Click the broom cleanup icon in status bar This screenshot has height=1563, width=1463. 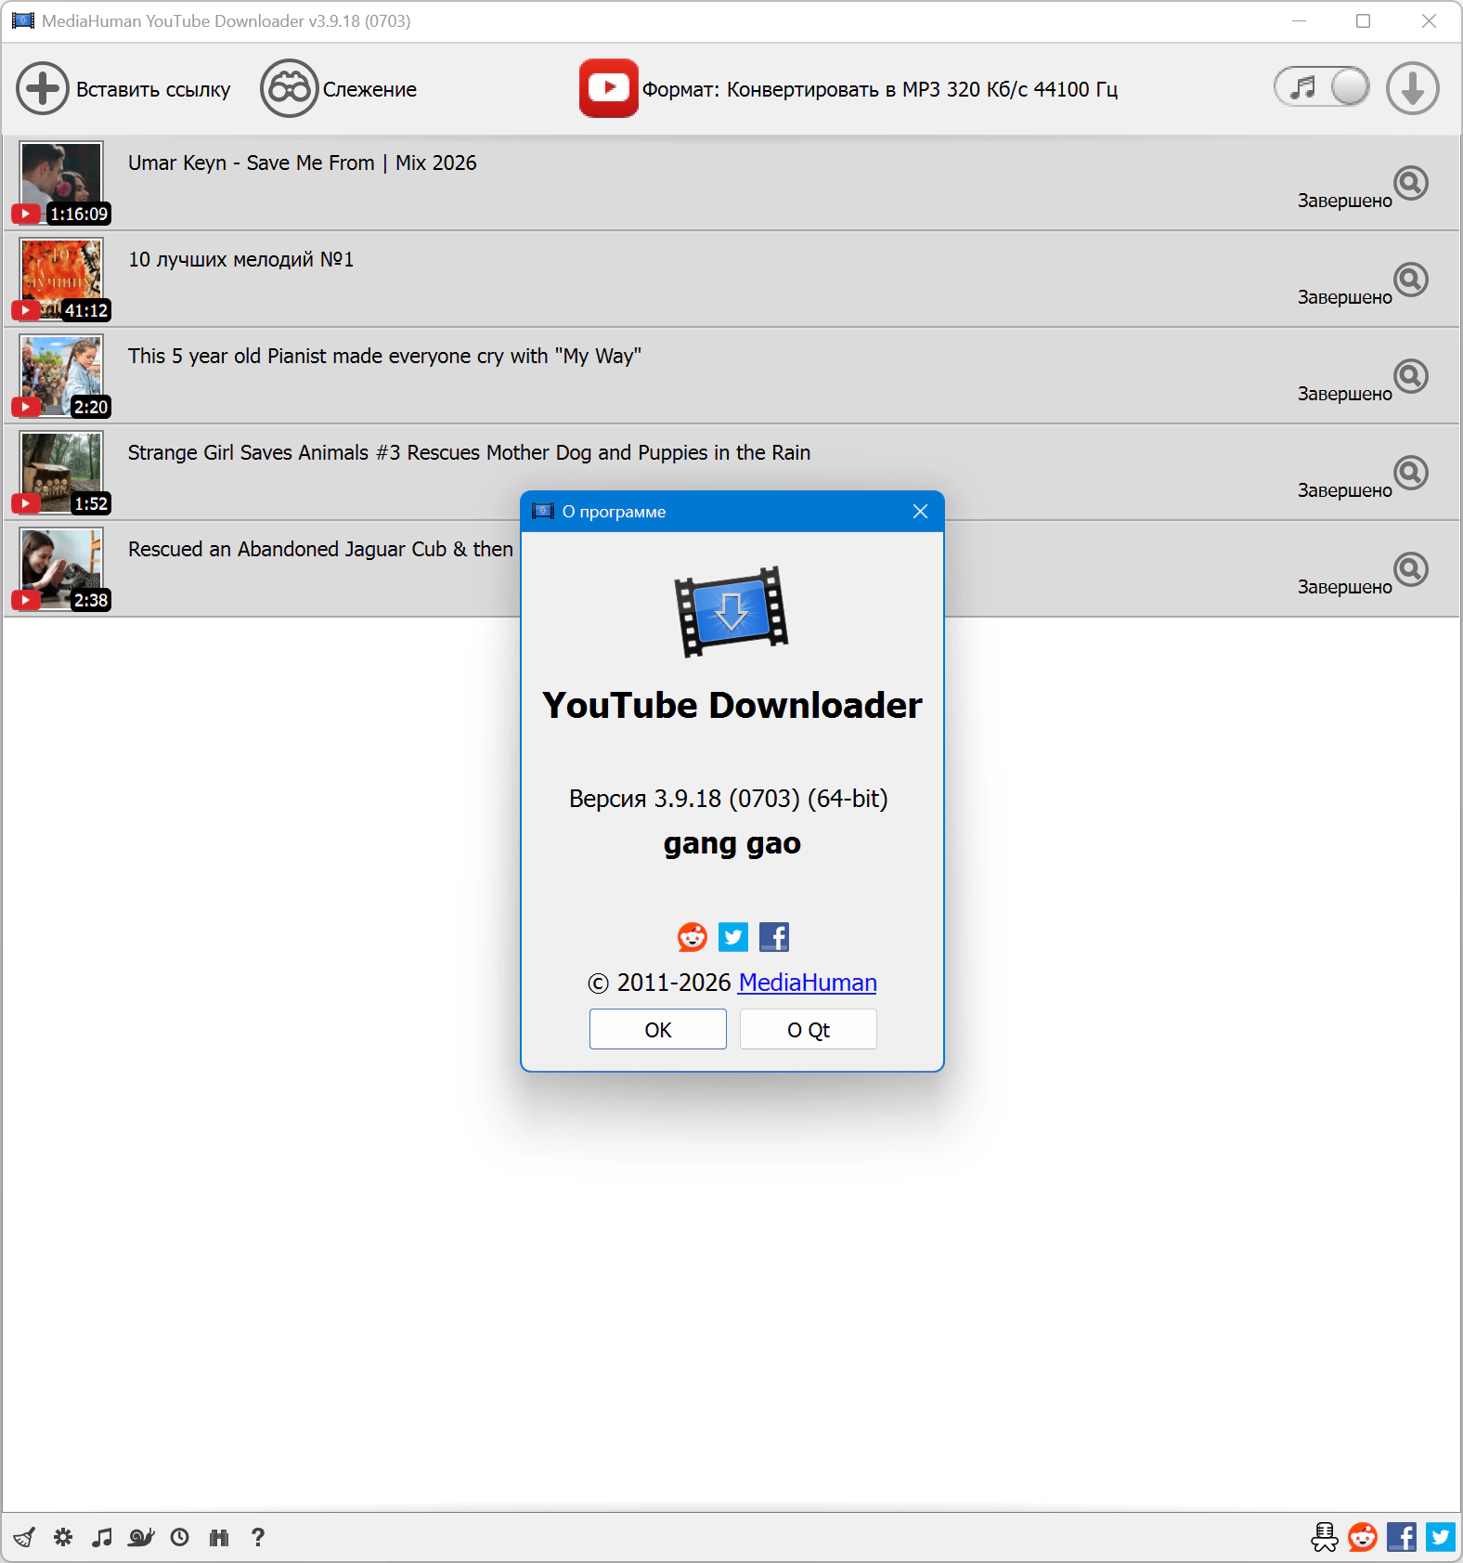point(25,1537)
